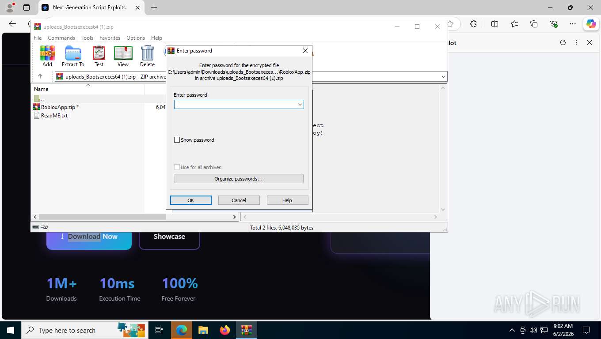Open WinRAR Favorites menu
601x339 pixels.
point(110,38)
